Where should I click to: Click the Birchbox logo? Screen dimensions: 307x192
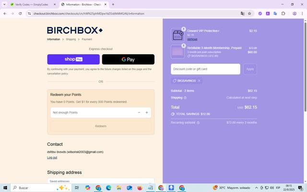tap(75, 30)
